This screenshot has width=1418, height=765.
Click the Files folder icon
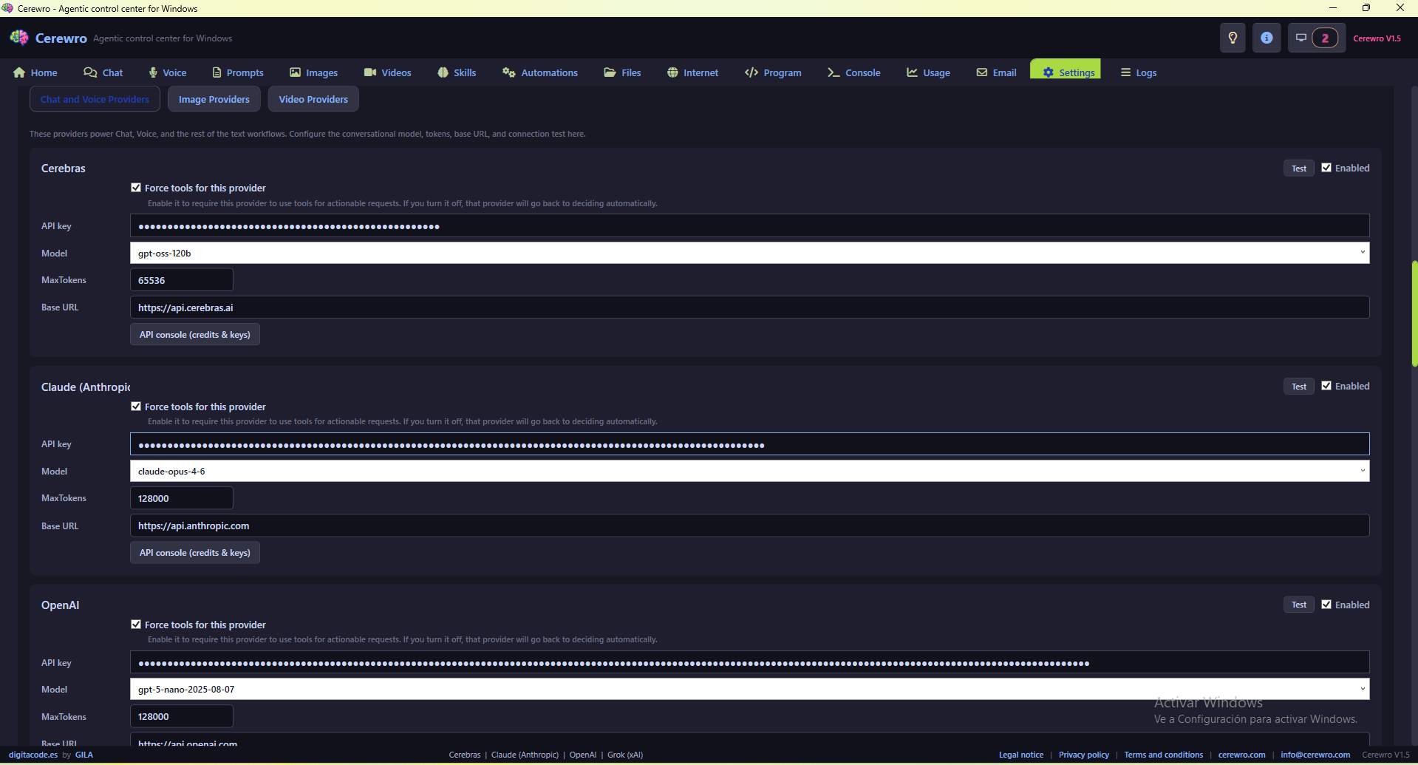tap(610, 72)
